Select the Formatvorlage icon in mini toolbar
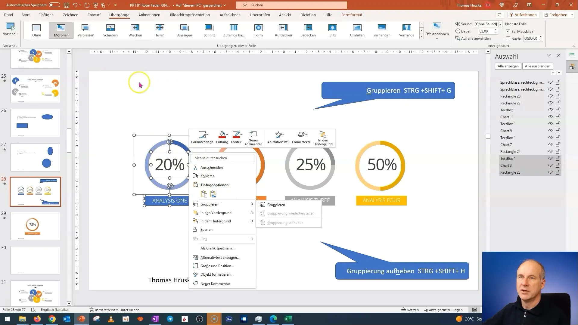 (x=202, y=137)
